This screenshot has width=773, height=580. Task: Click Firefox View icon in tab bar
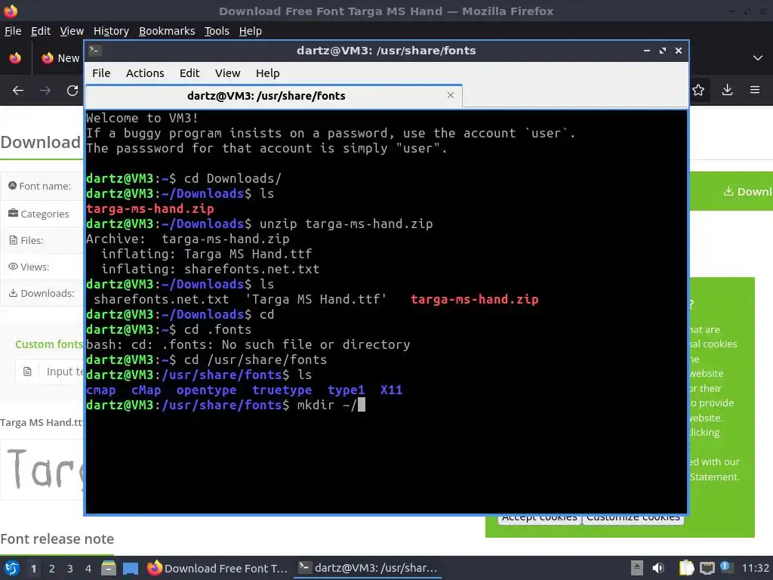click(15, 58)
